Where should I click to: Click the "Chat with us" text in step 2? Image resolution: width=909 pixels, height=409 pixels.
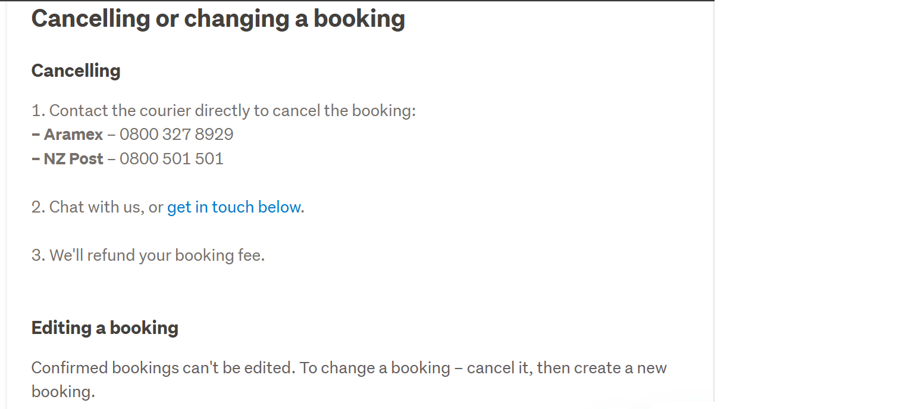point(96,207)
